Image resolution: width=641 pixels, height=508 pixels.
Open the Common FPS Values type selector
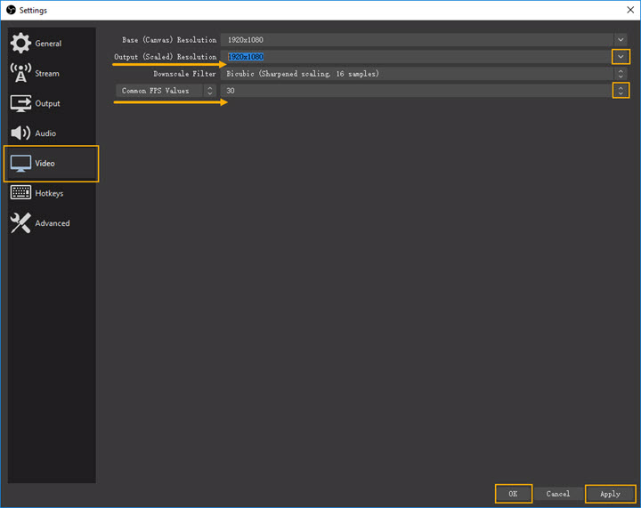coord(166,91)
